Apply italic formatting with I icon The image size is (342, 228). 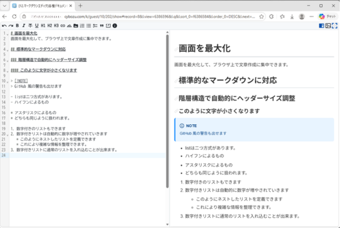[x=24, y=26]
